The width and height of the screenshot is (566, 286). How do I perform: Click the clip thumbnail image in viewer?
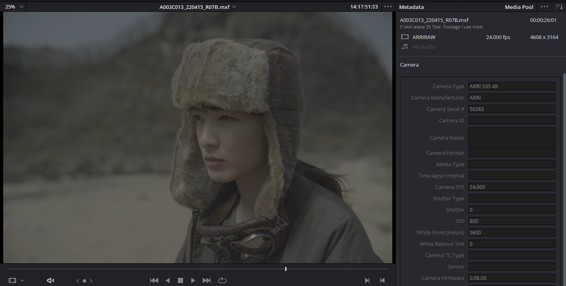coord(198,137)
